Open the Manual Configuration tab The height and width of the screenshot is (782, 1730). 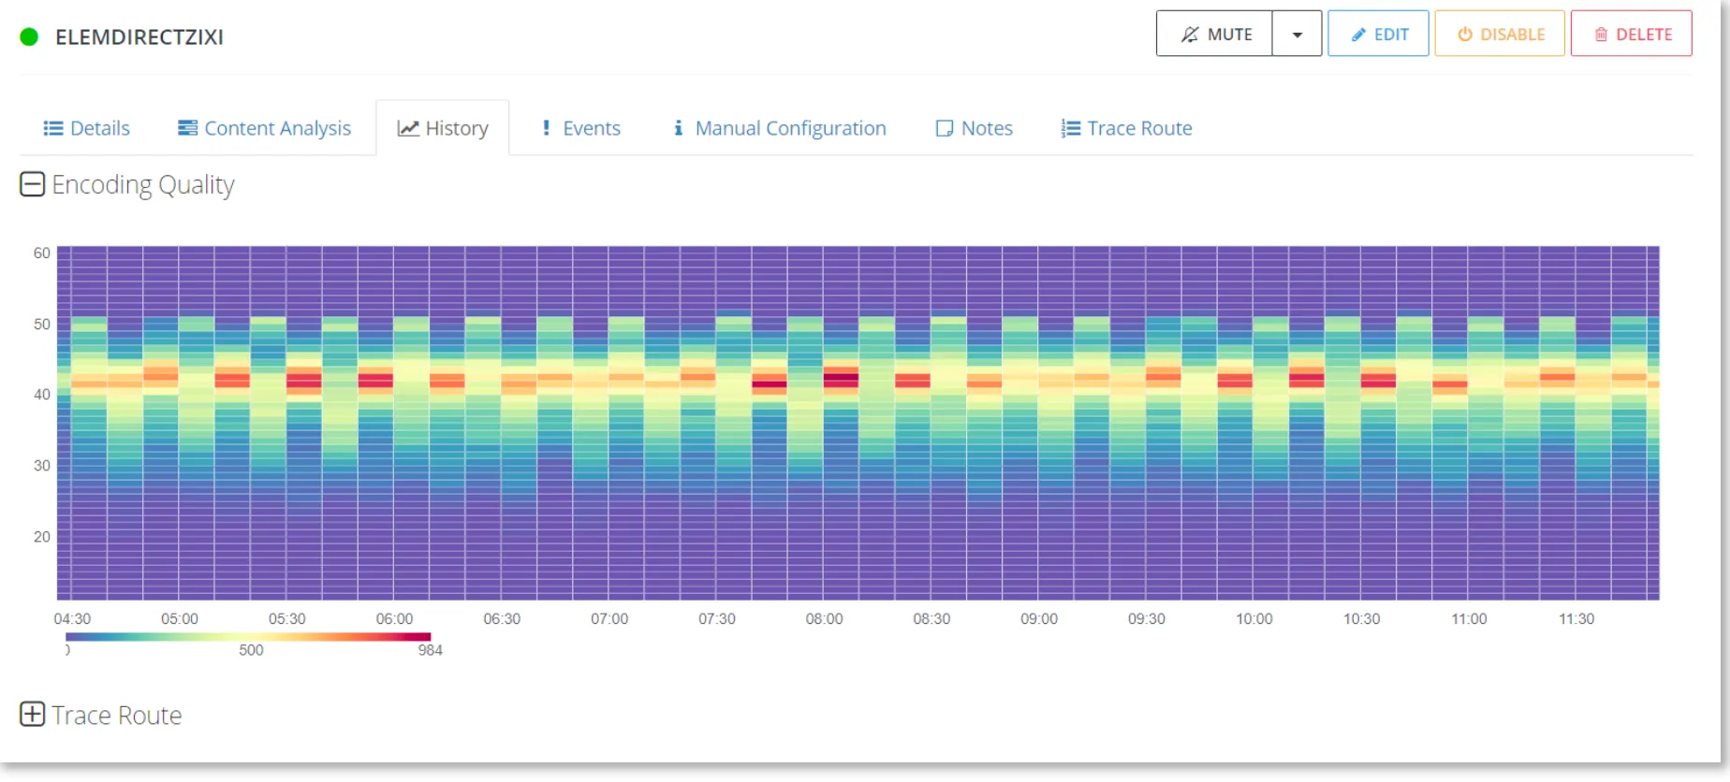(780, 128)
